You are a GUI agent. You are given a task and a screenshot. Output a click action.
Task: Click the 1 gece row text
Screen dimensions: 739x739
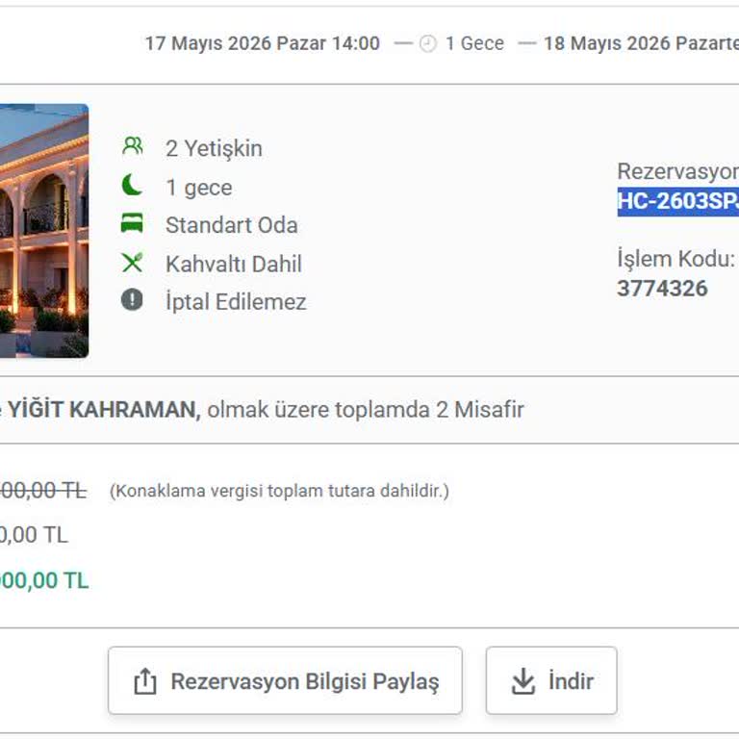(x=199, y=188)
